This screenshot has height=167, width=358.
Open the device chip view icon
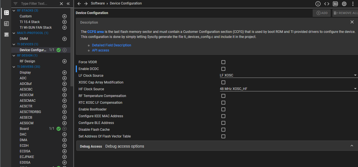[344, 4]
